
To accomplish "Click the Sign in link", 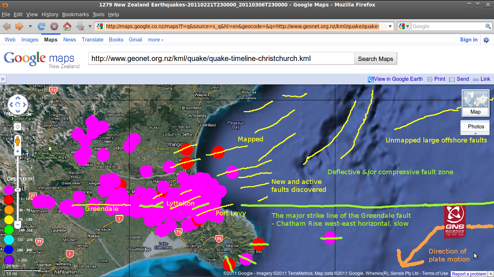I will (x=469, y=40).
